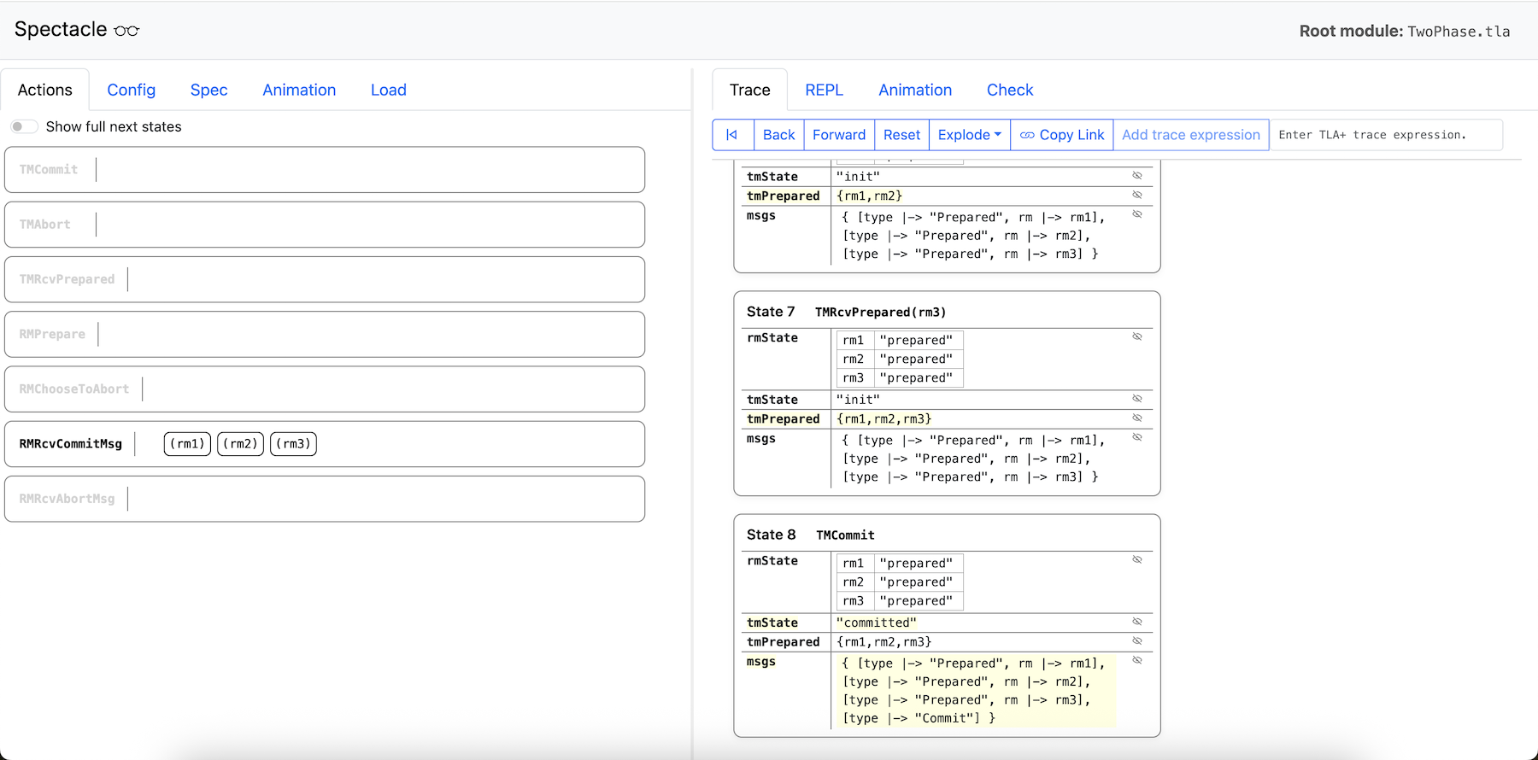Screen dimensions: 1538x760
Task: Click the RMRcvCommitMsg action label
Action: pyautogui.click(x=71, y=444)
